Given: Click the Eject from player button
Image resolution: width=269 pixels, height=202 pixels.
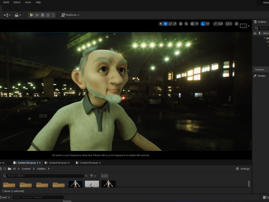Looking at the screenshot, I should [48, 15].
